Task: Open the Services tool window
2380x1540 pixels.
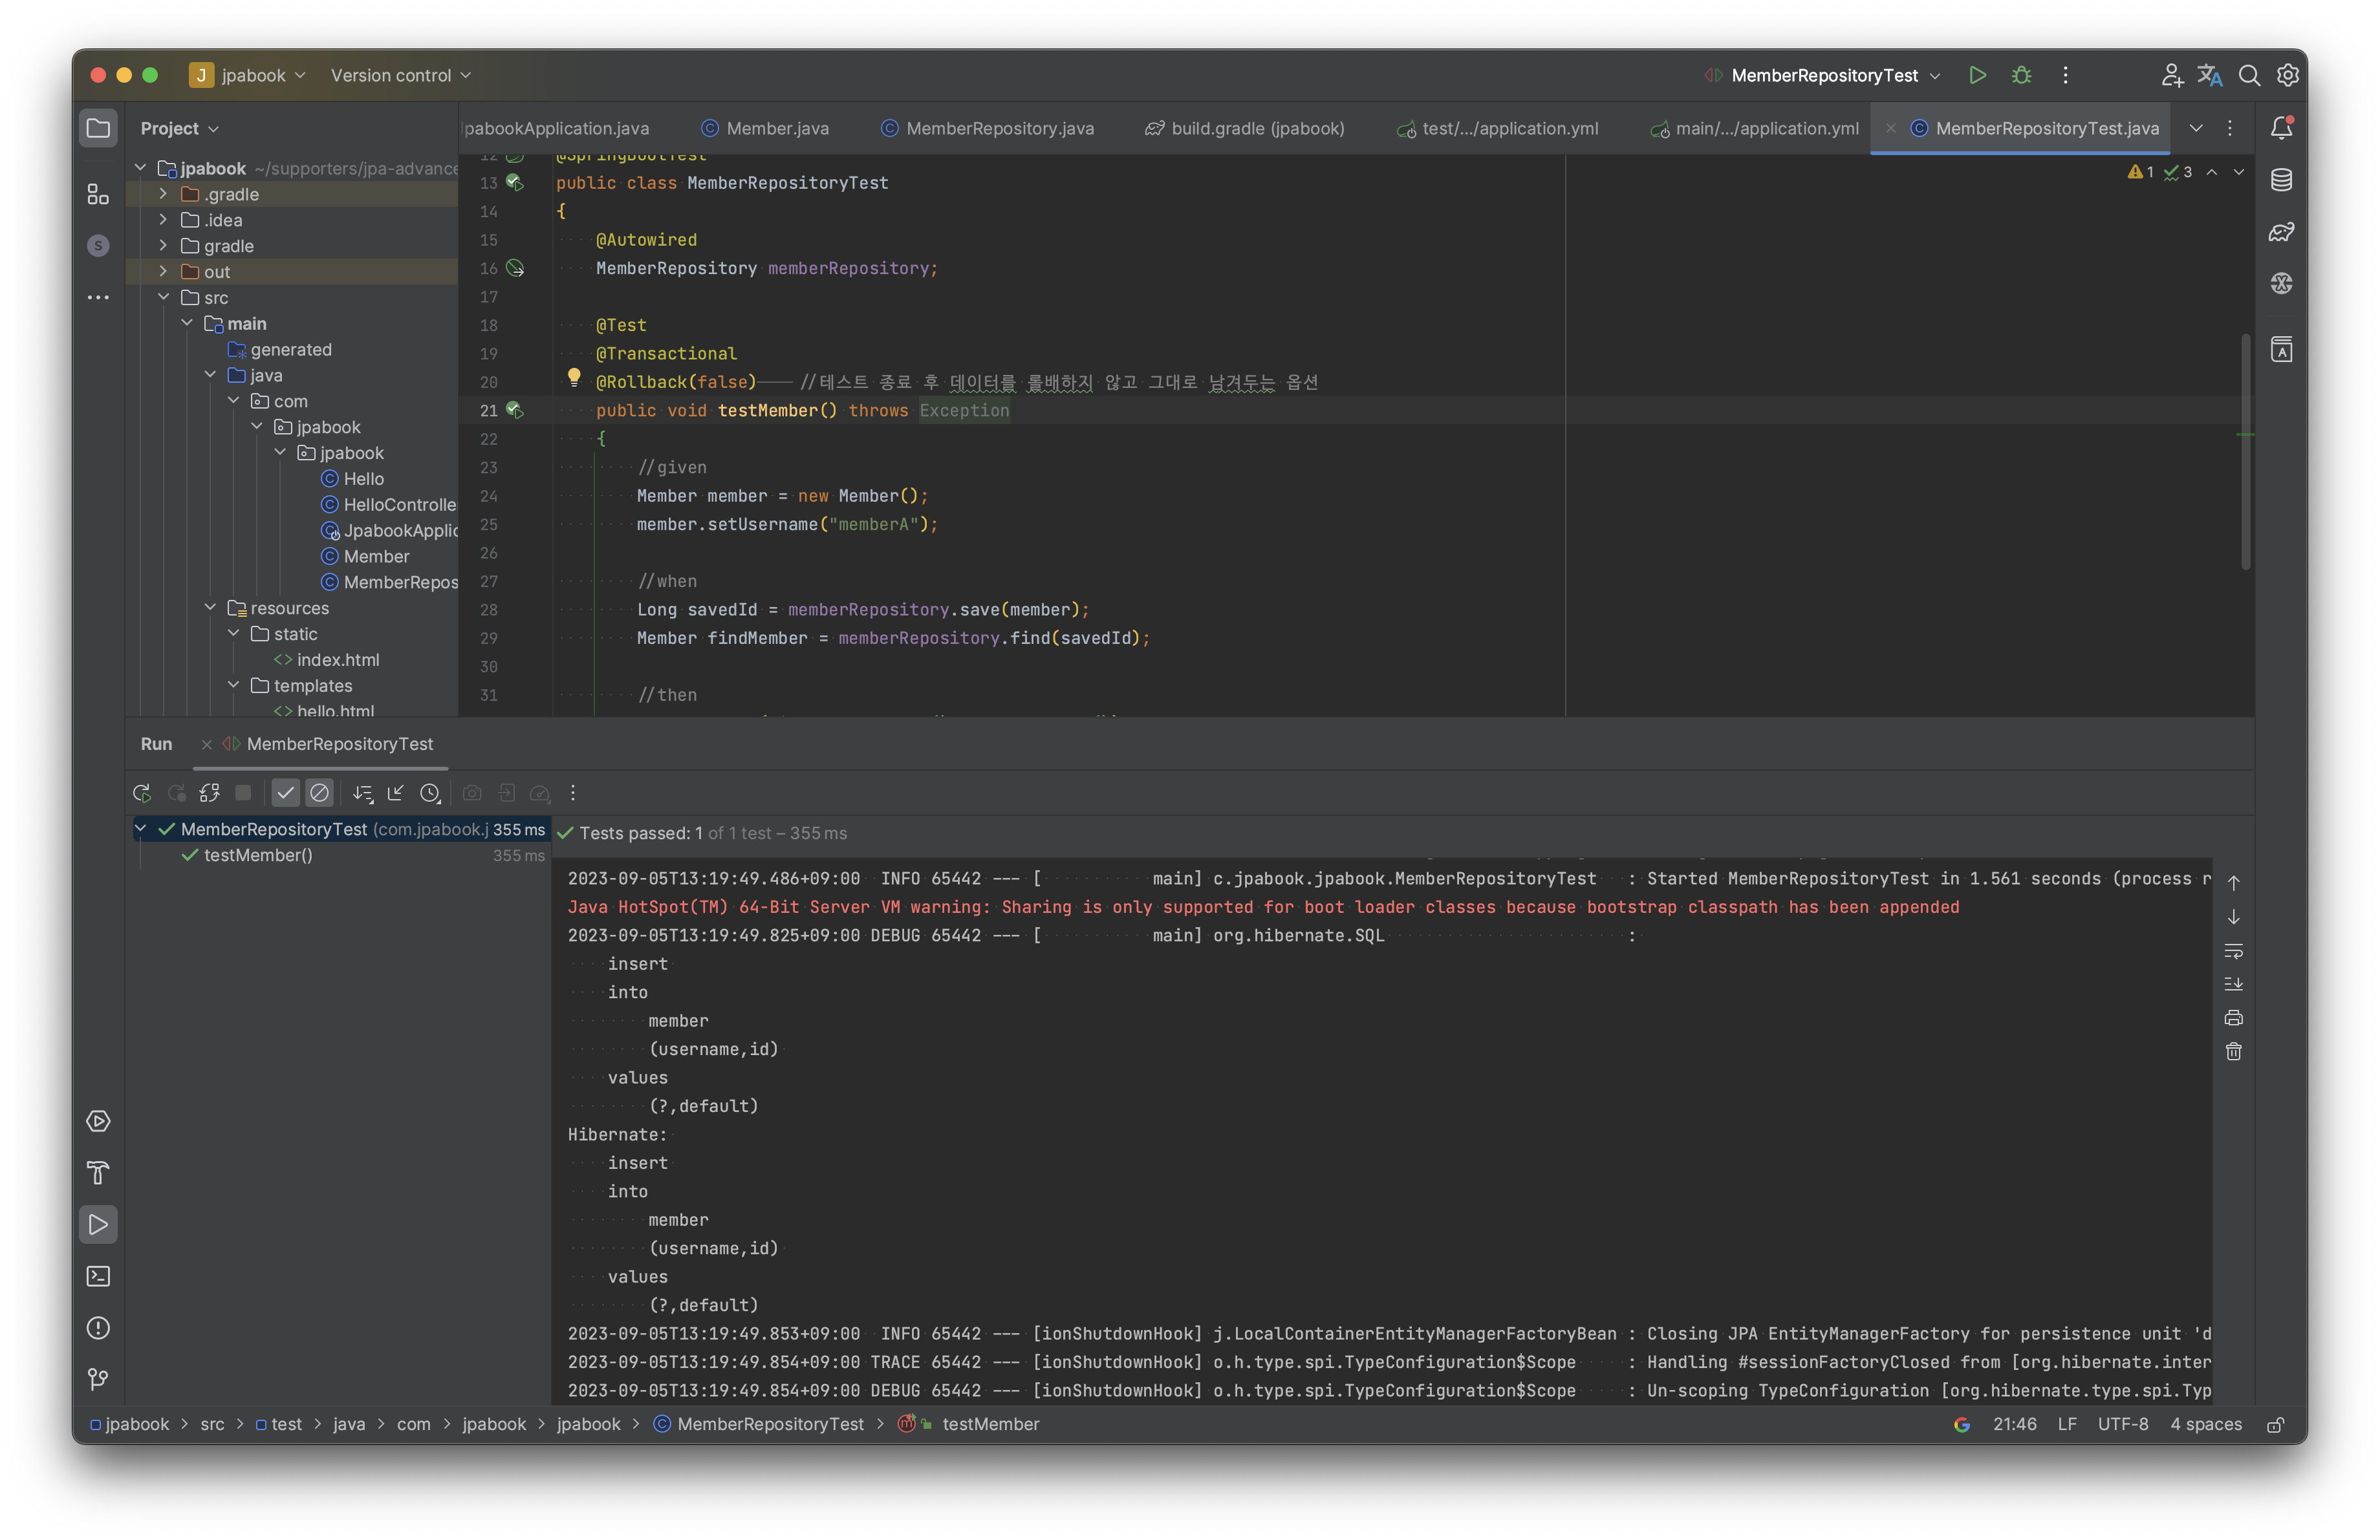Action: (x=98, y=1121)
